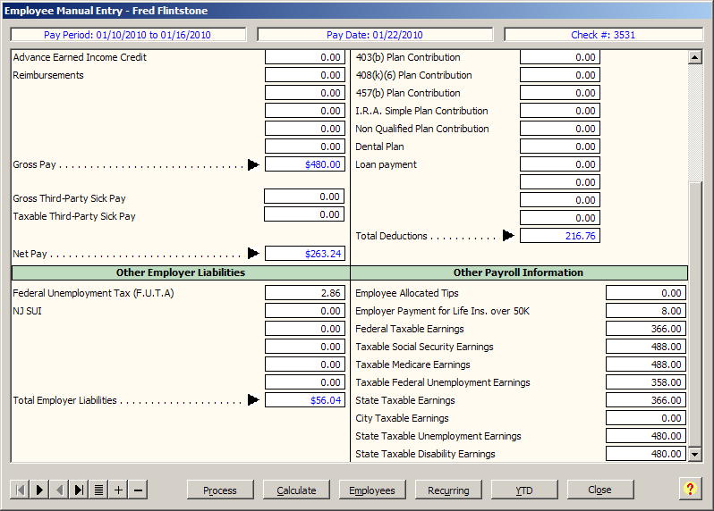Open help with the red question mark
Image resolution: width=714 pixels, height=511 pixels.
690,489
